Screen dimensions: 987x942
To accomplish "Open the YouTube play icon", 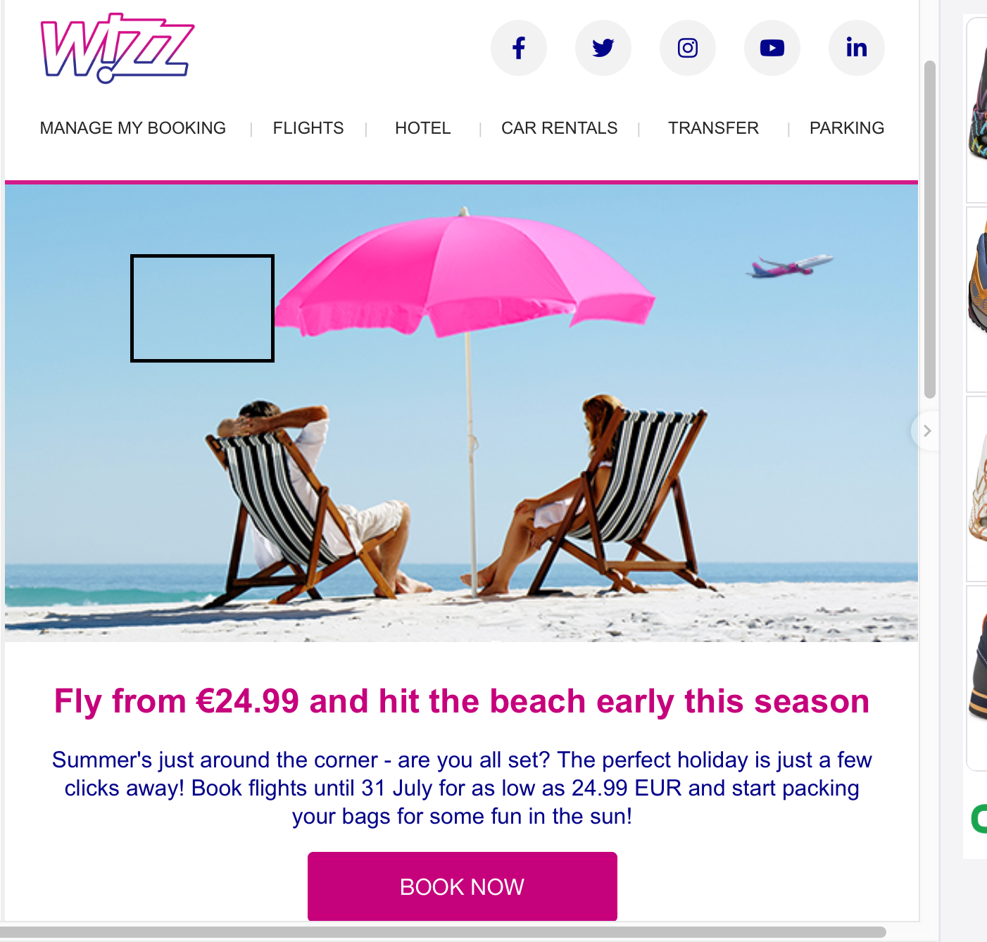I will 772,48.
